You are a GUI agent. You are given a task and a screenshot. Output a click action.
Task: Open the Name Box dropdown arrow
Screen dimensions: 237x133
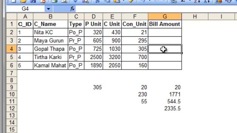[x=49, y=9]
